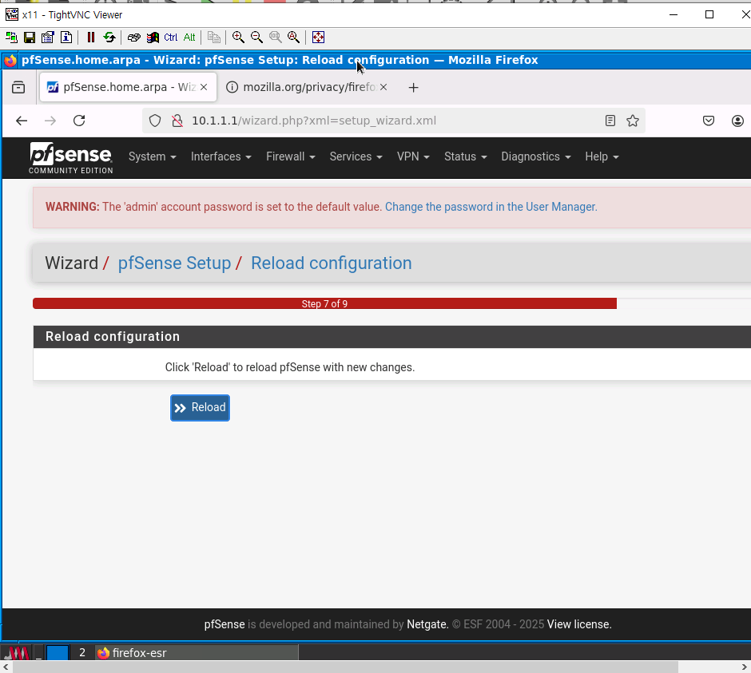Open the JWM start menu icon
751x673 pixels.
(x=17, y=653)
